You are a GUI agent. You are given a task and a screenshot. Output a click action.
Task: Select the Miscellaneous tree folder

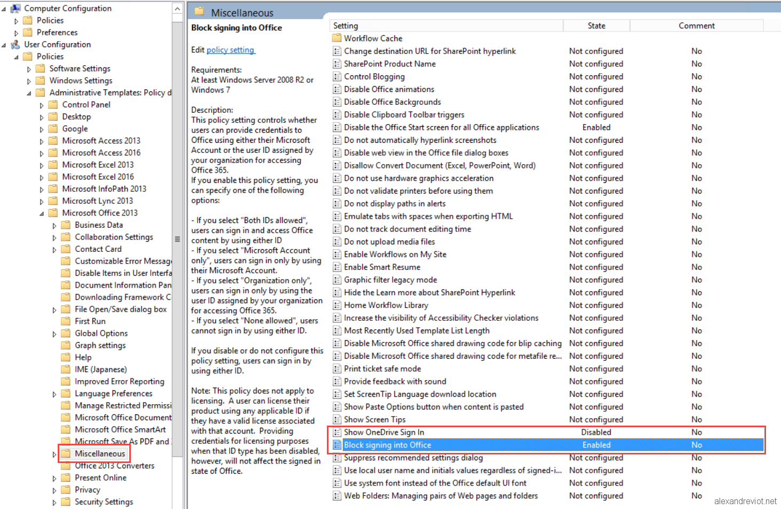tap(100, 453)
